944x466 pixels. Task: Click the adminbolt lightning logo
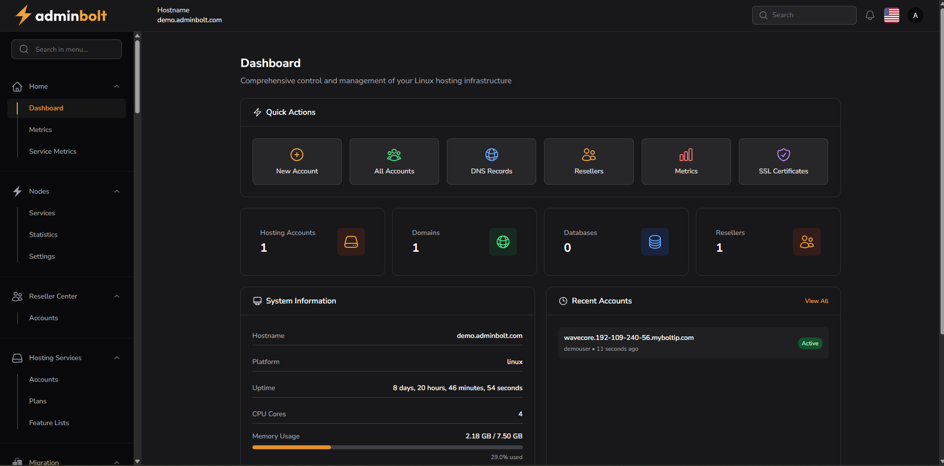coord(23,15)
